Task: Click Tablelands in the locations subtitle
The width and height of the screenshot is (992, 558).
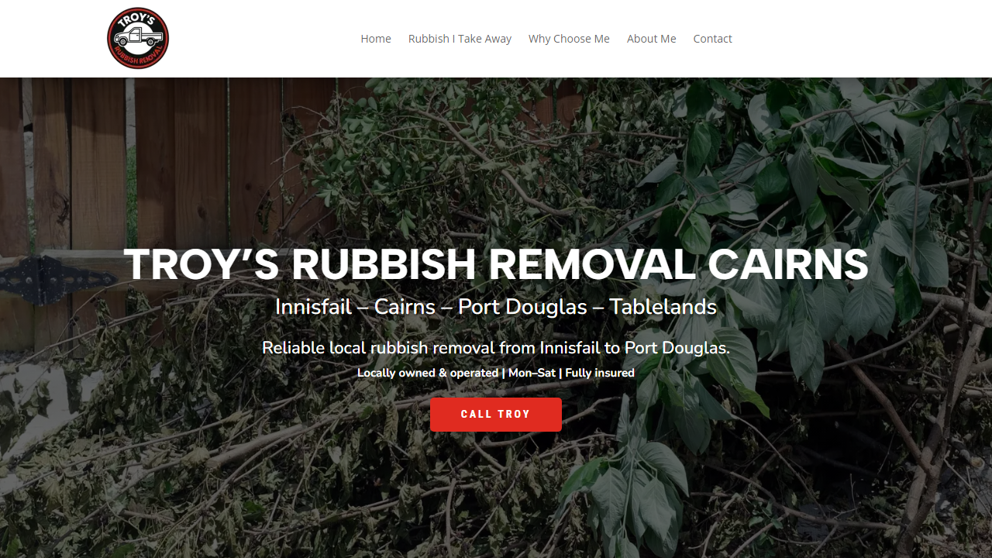Action: click(663, 307)
